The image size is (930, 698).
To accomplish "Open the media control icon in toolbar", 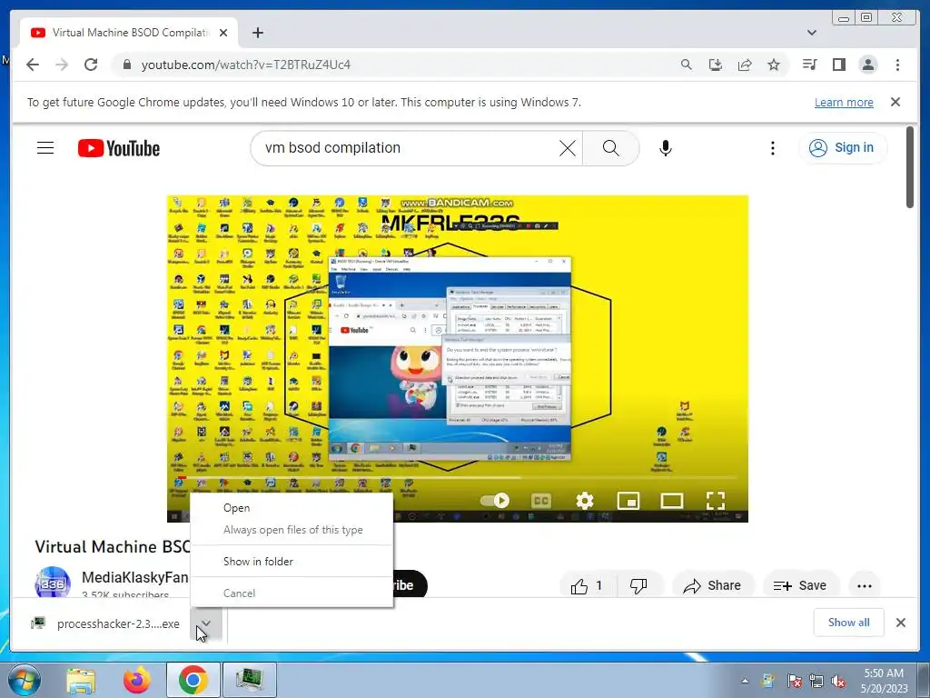I will click(809, 65).
